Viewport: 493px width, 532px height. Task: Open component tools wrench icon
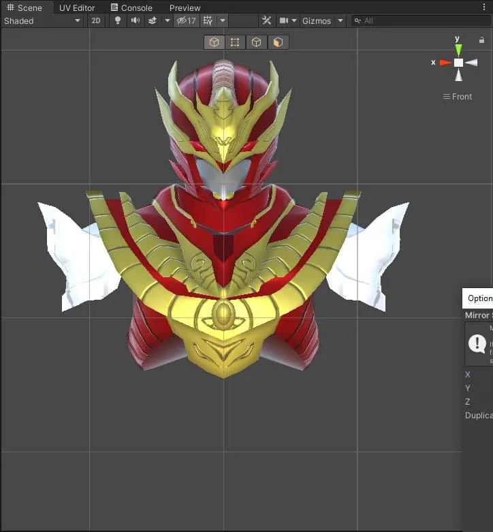point(266,20)
